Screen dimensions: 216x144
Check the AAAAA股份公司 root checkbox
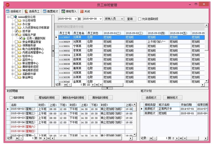click(12, 17)
